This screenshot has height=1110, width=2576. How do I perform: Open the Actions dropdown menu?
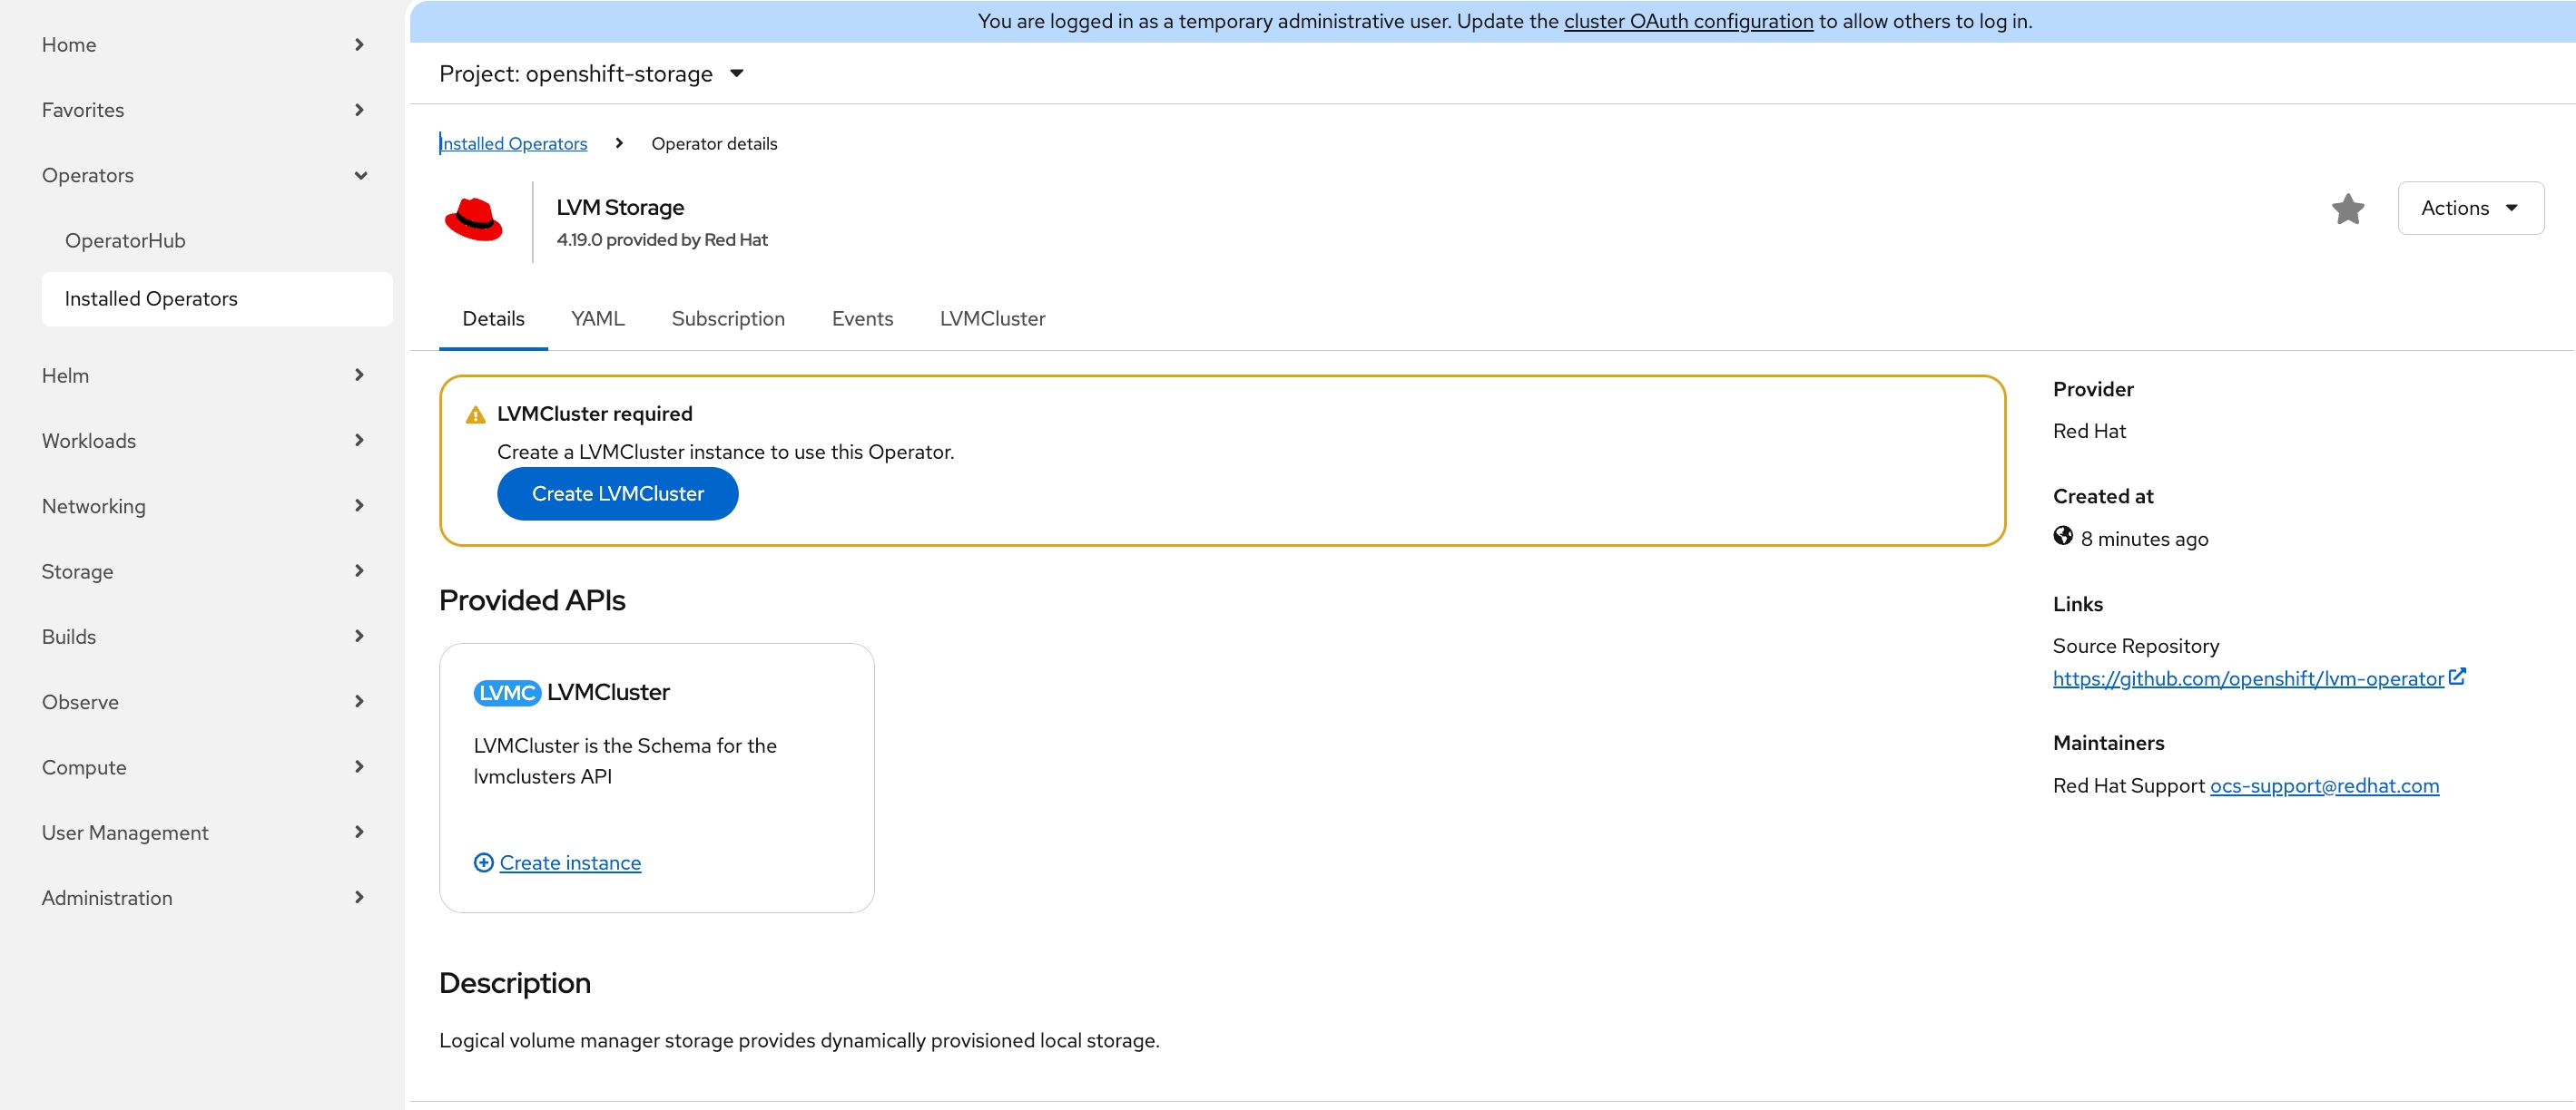(x=2470, y=208)
